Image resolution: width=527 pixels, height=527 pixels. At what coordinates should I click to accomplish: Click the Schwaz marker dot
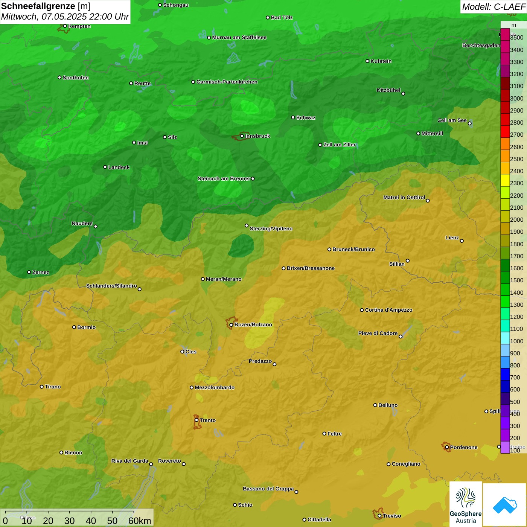[293, 117]
